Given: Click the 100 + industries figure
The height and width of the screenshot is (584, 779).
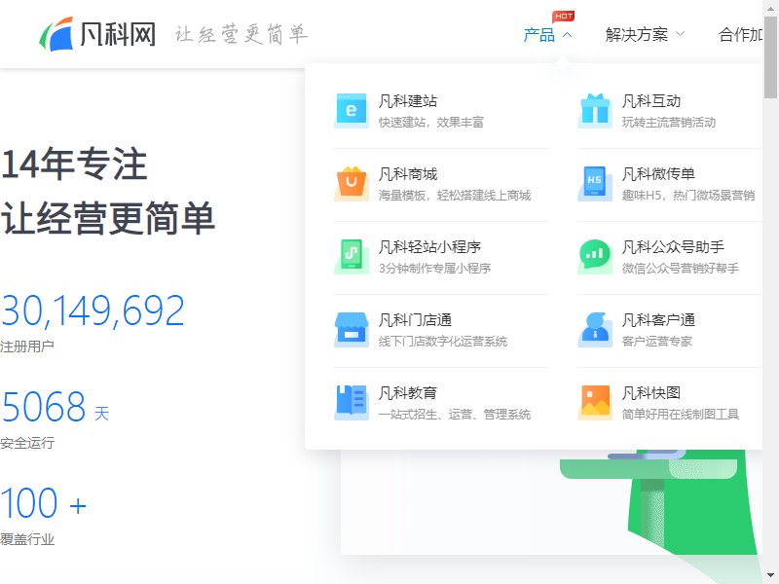Looking at the screenshot, I should tap(44, 503).
